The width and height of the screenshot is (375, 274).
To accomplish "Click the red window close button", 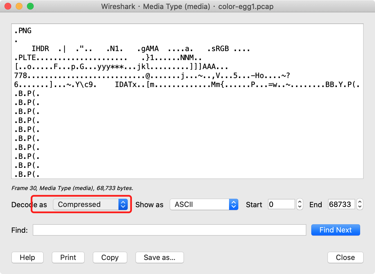I will [8, 6].
